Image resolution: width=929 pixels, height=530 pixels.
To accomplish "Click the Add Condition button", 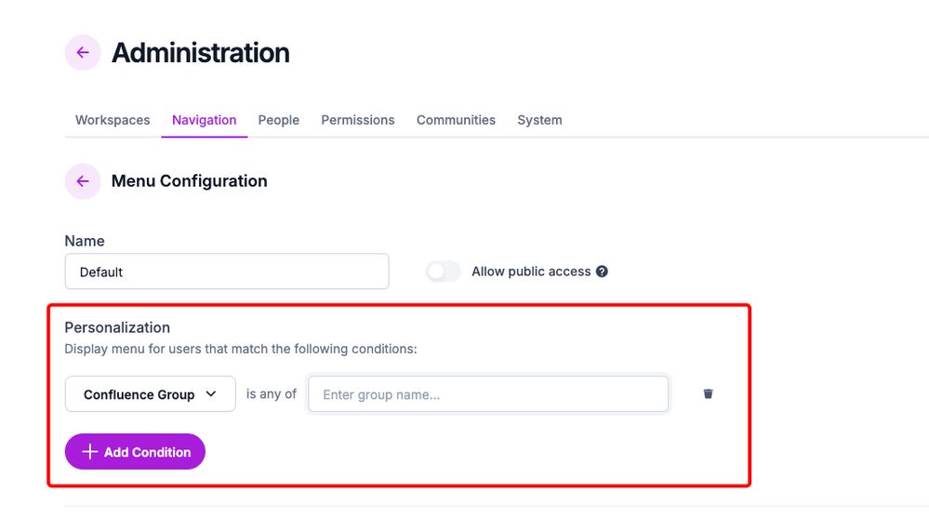I will (x=135, y=452).
